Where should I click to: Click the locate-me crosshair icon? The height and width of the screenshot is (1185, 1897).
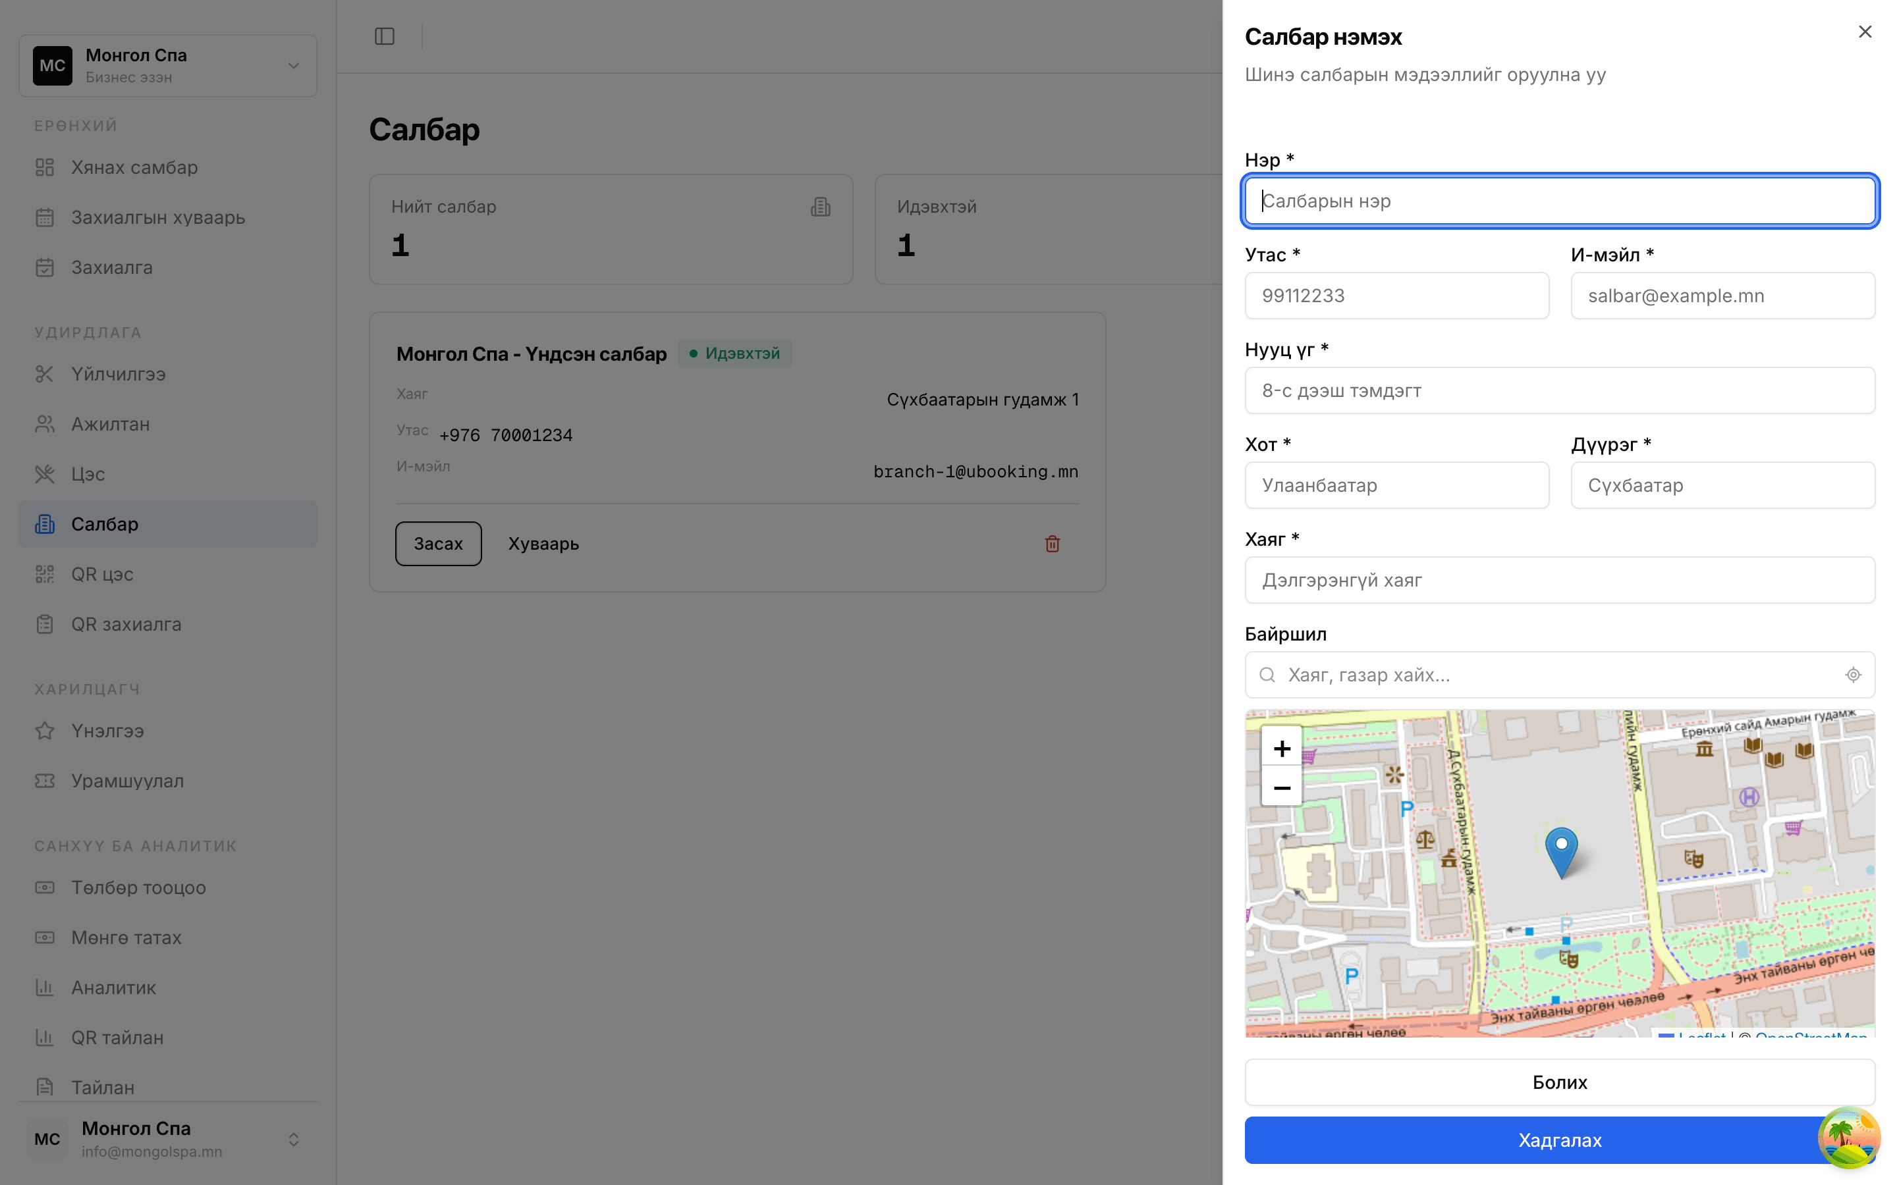1853,675
